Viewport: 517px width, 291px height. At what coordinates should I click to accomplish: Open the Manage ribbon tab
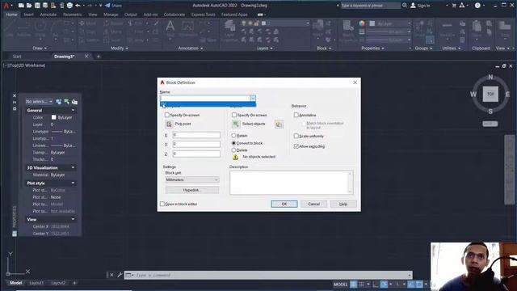tap(111, 15)
